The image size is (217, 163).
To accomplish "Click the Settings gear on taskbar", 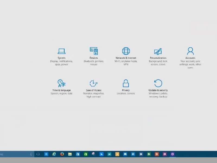I will (x=173, y=154).
